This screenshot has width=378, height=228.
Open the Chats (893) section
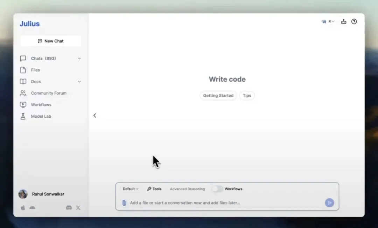(x=50, y=58)
